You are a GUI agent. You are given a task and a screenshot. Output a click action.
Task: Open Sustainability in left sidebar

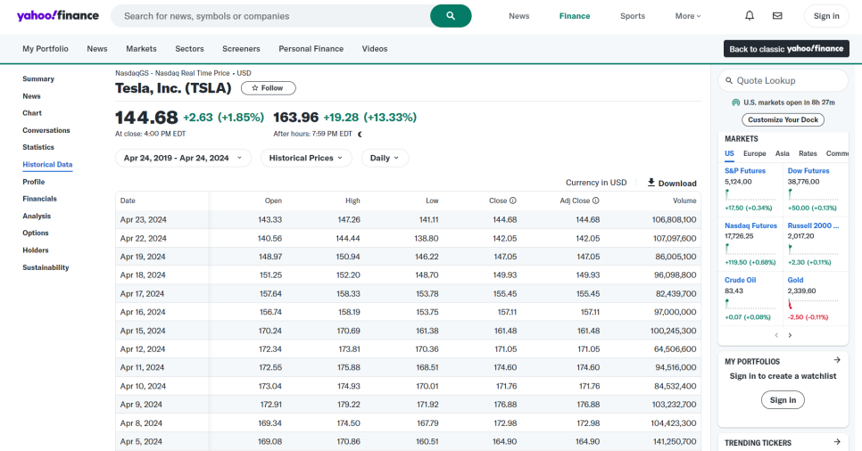coord(46,267)
